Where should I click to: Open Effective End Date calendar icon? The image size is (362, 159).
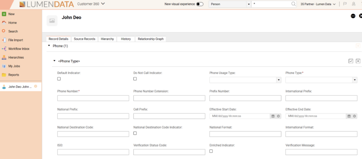click(x=349, y=116)
